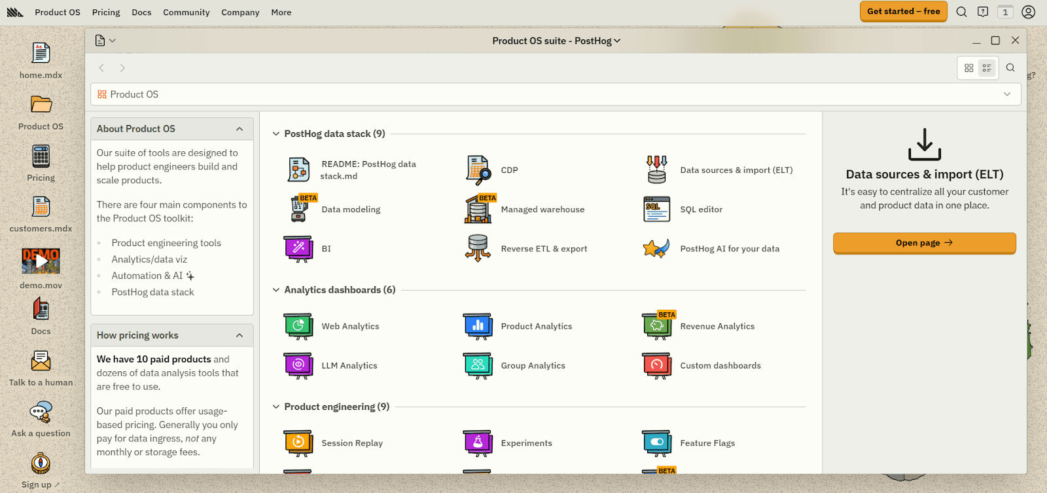Open the Product OS menu in the top bar
The image size is (1047, 493).
click(x=58, y=12)
